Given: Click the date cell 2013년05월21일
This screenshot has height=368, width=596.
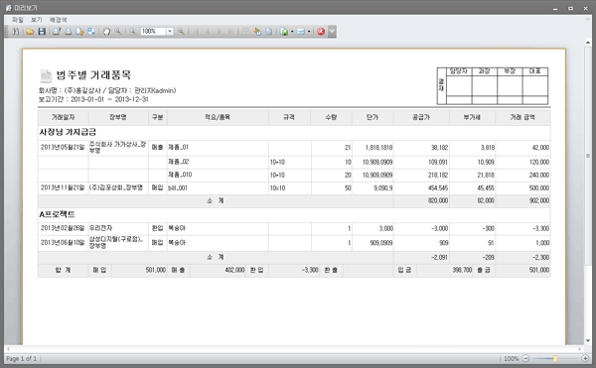Looking at the screenshot, I should point(63,147).
